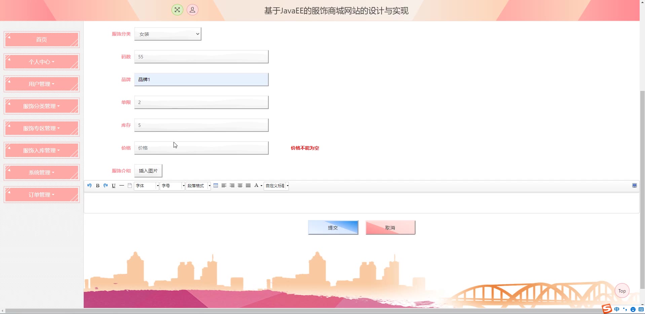Expand the 服饰入库管理 sidebar menu
645x314 pixels.
[42, 150]
